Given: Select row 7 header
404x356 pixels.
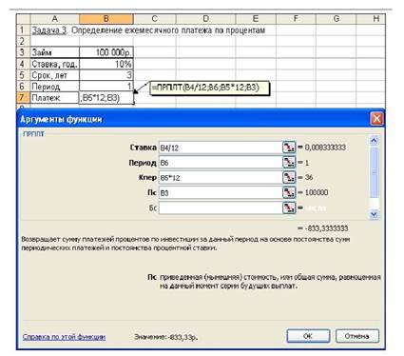Looking at the screenshot, I should [x=23, y=97].
